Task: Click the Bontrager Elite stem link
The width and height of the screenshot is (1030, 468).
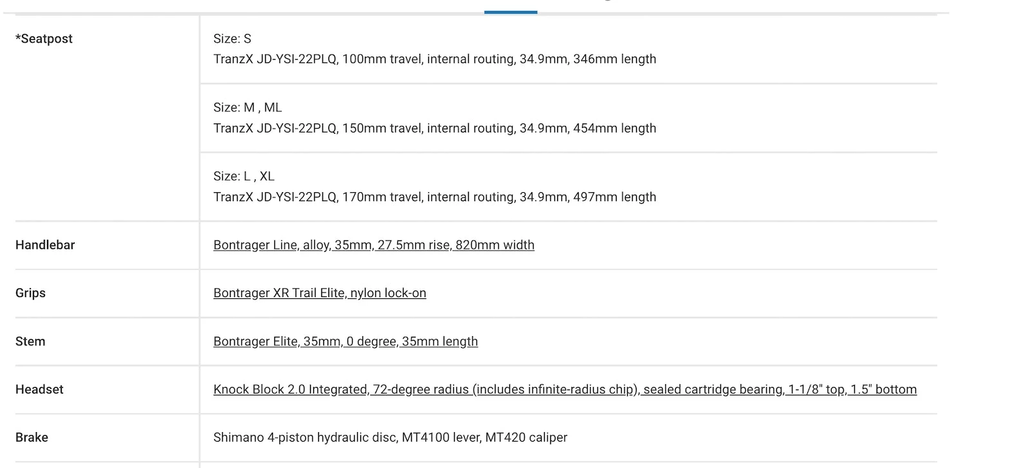Action: tap(345, 341)
